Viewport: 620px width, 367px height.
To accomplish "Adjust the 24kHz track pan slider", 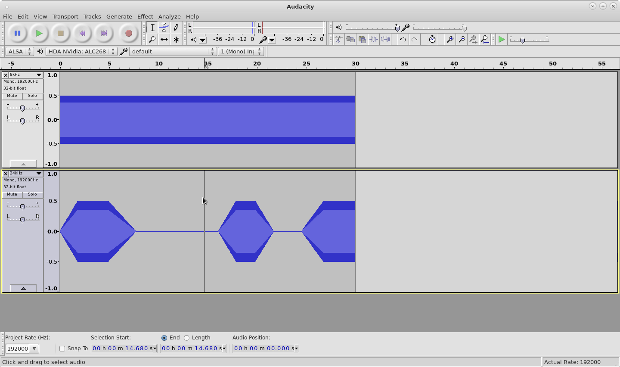I will [x=22, y=219].
